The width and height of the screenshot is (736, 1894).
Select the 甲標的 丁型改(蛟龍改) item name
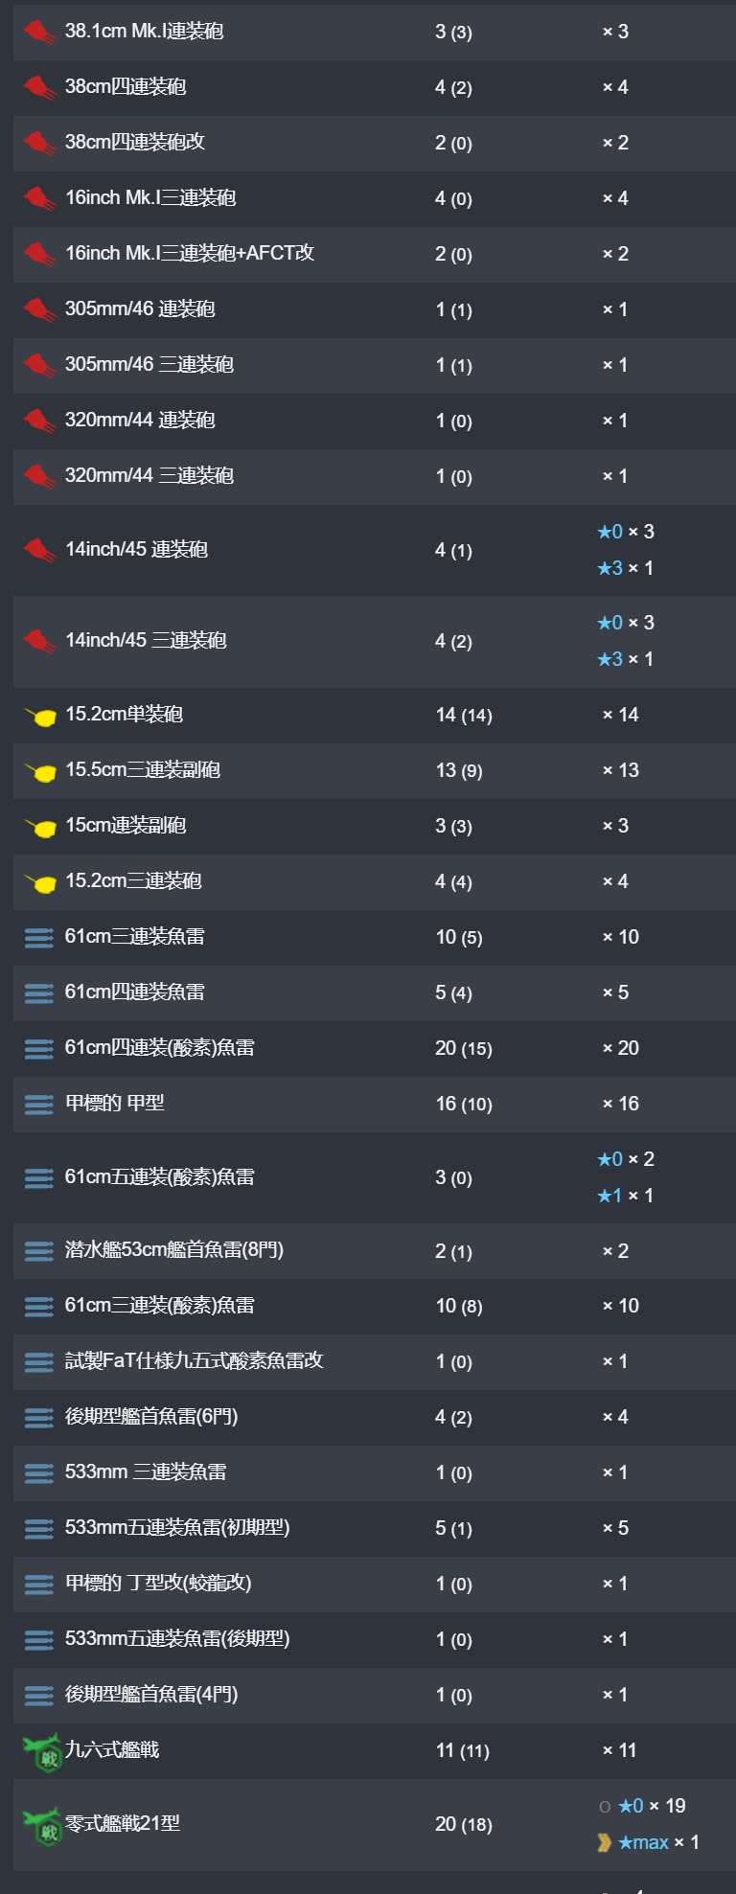click(158, 1583)
